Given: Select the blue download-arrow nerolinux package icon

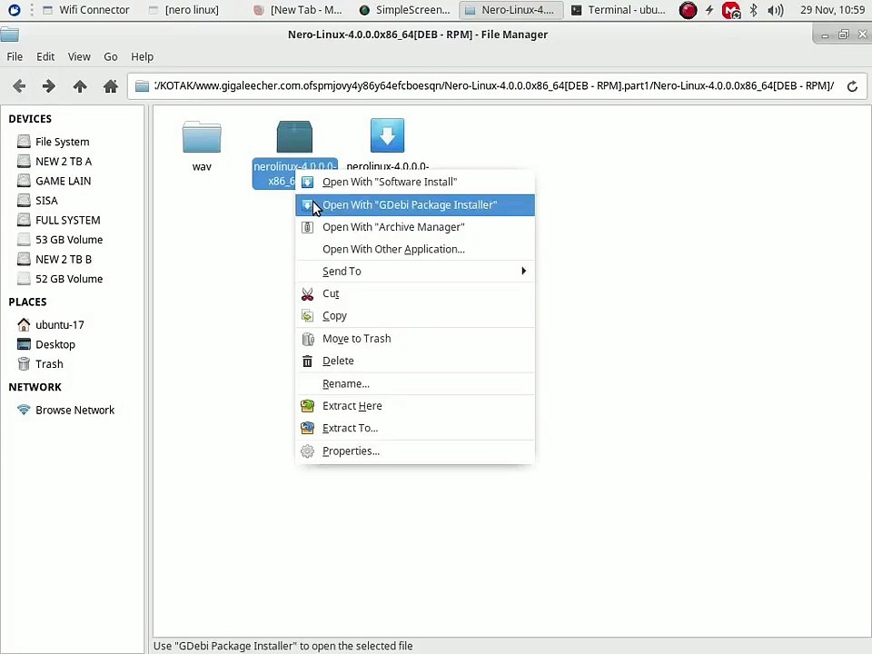Looking at the screenshot, I should tap(387, 135).
